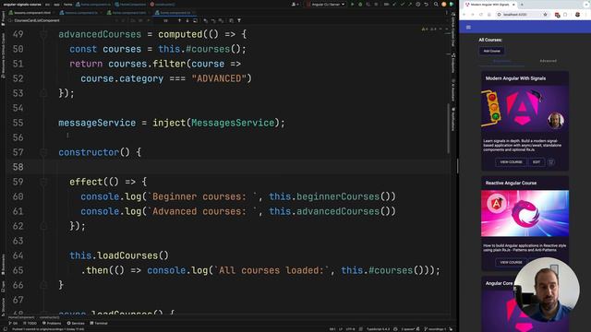This screenshot has height=332, width=591.
Task: Bookmark the page with the star icon
Action: click(x=545, y=15)
